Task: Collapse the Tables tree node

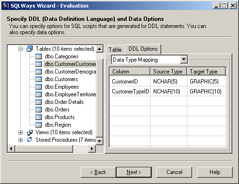Action: point(20,49)
